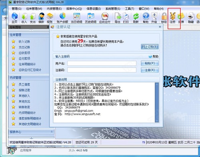
Task: Click the 内资管理 panel header
Action: pos(29,78)
